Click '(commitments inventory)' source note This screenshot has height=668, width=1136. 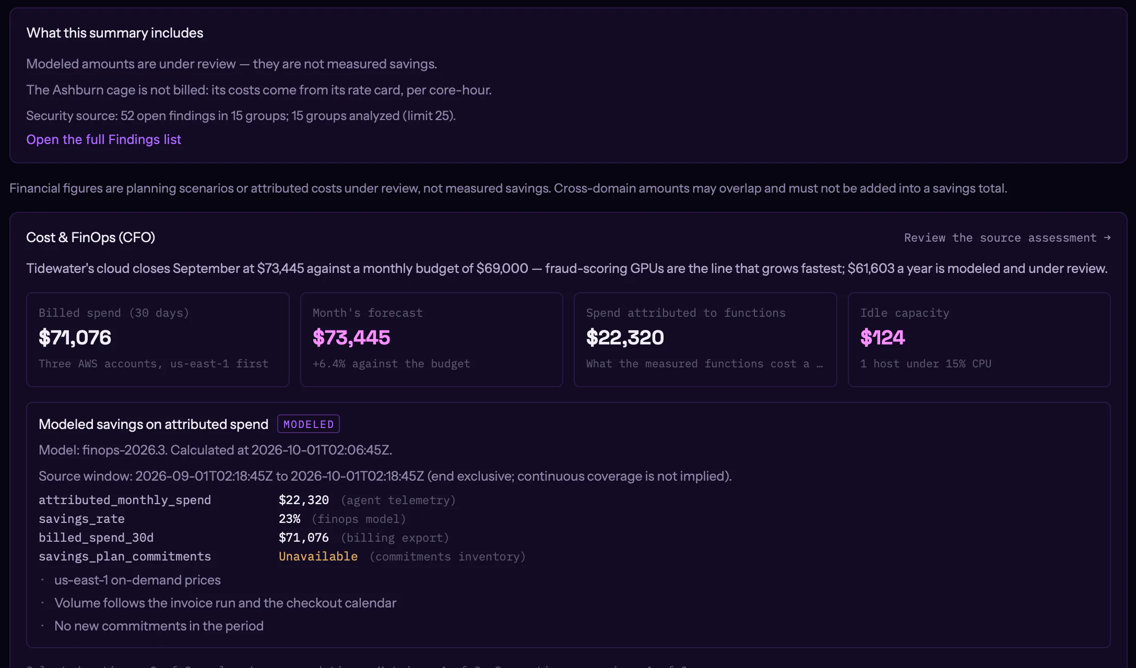(447, 557)
